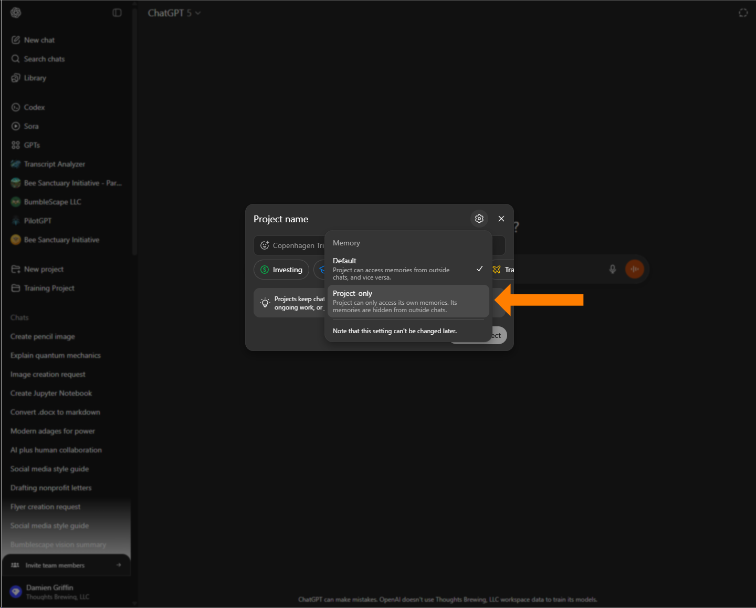Browse GPTs

pos(31,145)
